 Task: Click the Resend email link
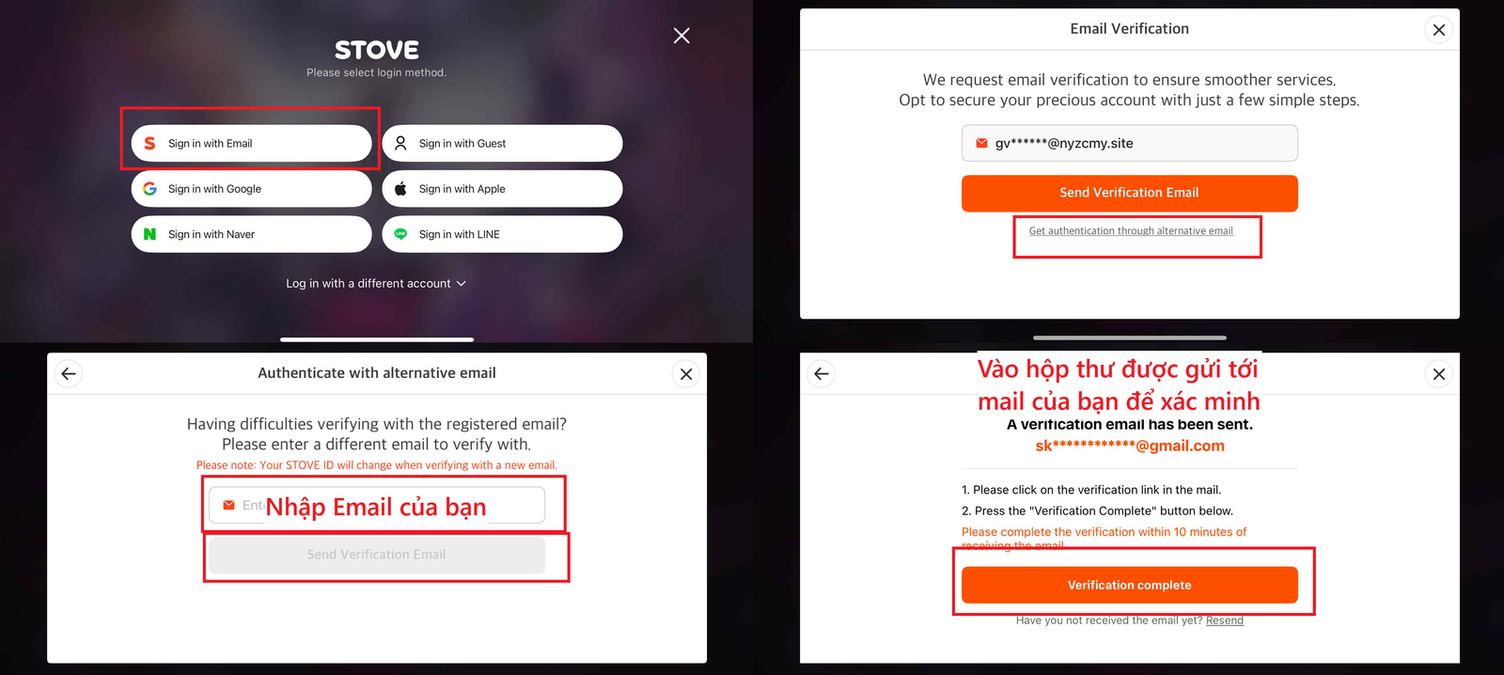[x=1224, y=620]
